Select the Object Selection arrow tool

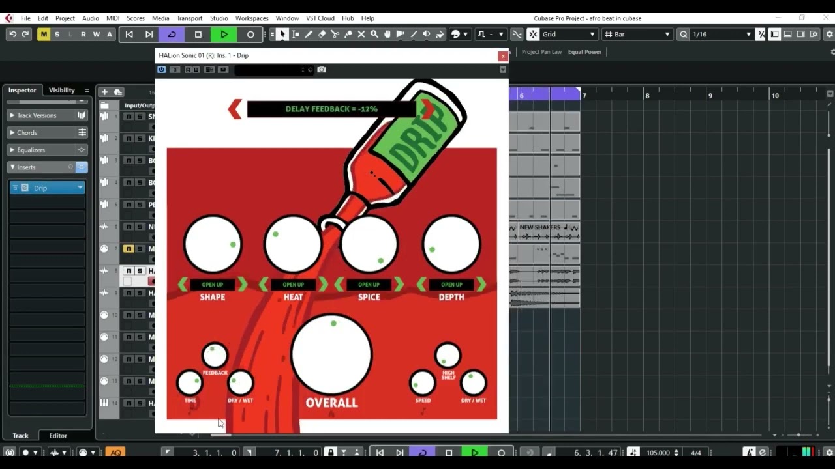(282, 34)
